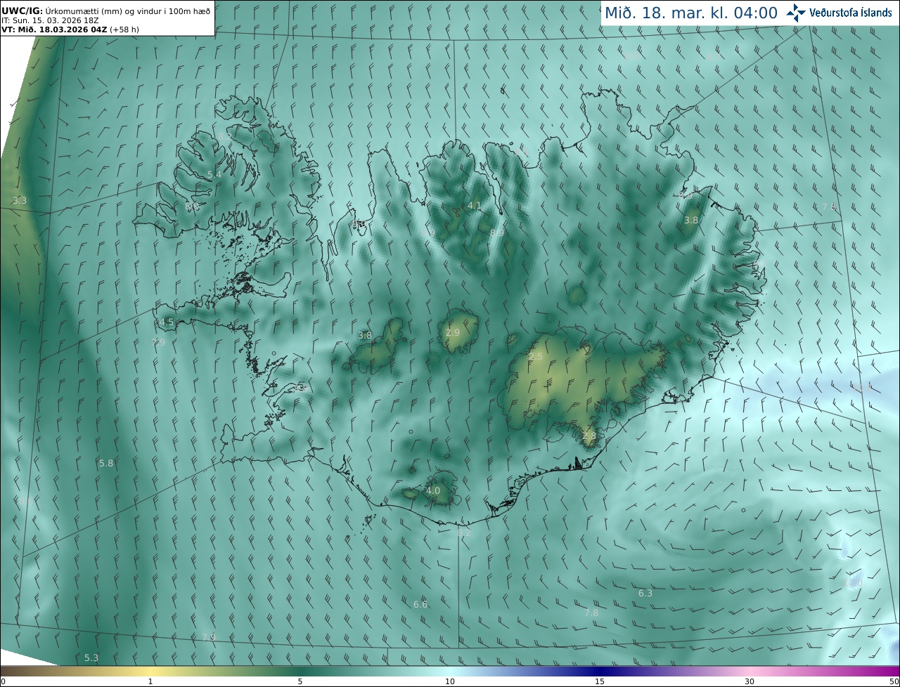Select the 'IT: Sun. 15. 03. 2026 18Z' line
This screenshot has height=687, width=900.
coord(50,20)
